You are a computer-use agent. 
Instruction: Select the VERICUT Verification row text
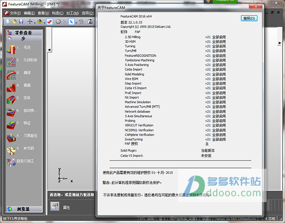139,126
